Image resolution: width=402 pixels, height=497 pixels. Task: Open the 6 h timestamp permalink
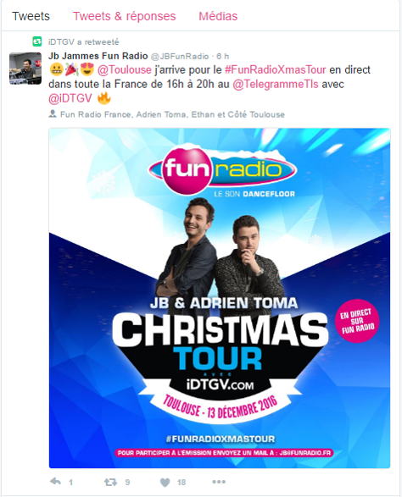click(x=222, y=57)
